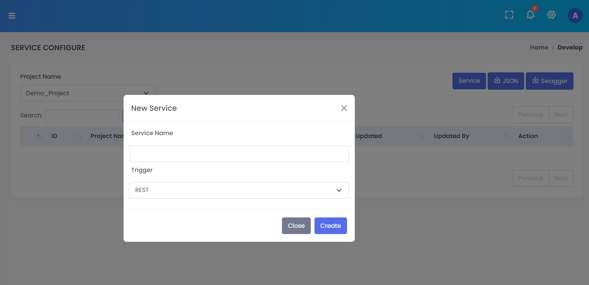Sort by ID column arrows
Viewport: 589px width, 285px height.
click(79, 137)
